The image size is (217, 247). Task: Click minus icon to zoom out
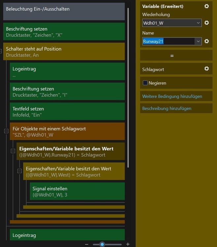[87, 244]
